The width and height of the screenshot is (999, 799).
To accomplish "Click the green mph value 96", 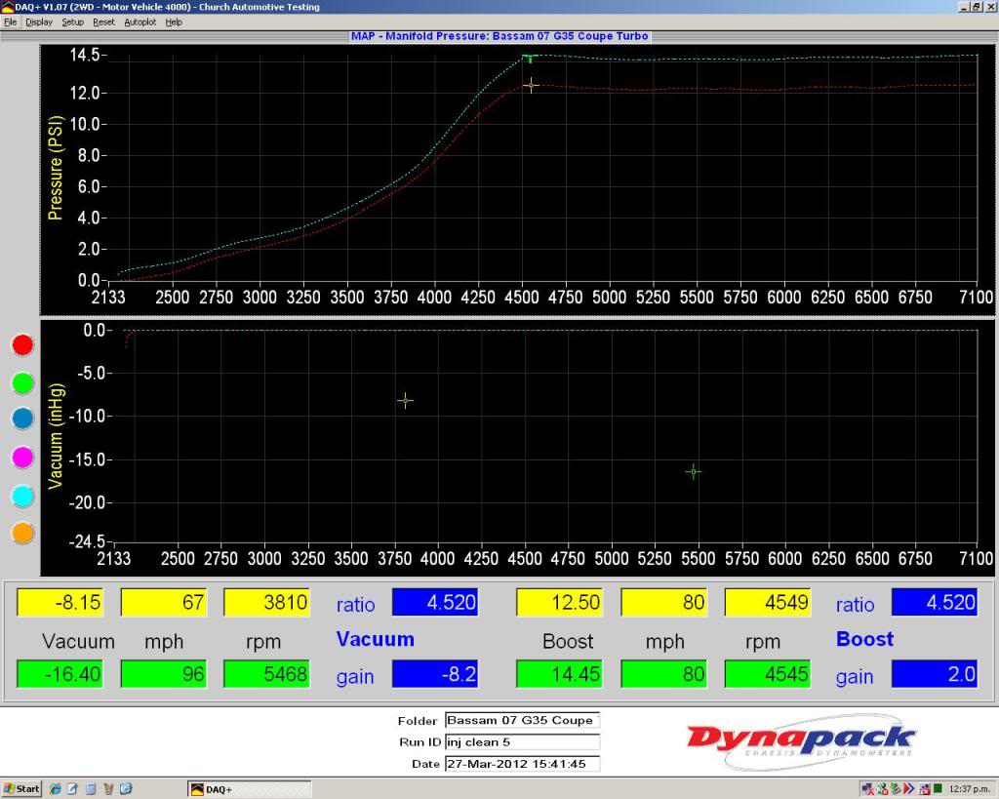I will click(164, 674).
